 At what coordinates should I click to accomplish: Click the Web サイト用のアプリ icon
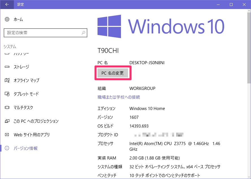(7, 135)
